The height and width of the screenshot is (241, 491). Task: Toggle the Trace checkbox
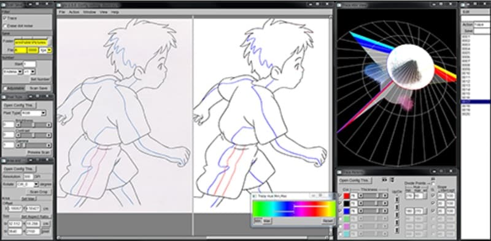(5, 18)
